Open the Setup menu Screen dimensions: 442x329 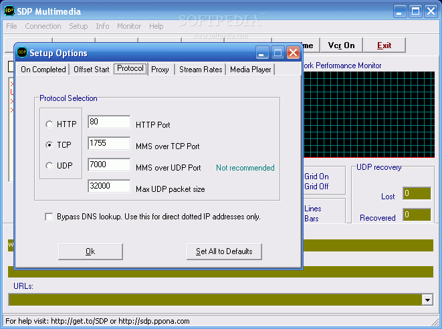pyautogui.click(x=78, y=26)
